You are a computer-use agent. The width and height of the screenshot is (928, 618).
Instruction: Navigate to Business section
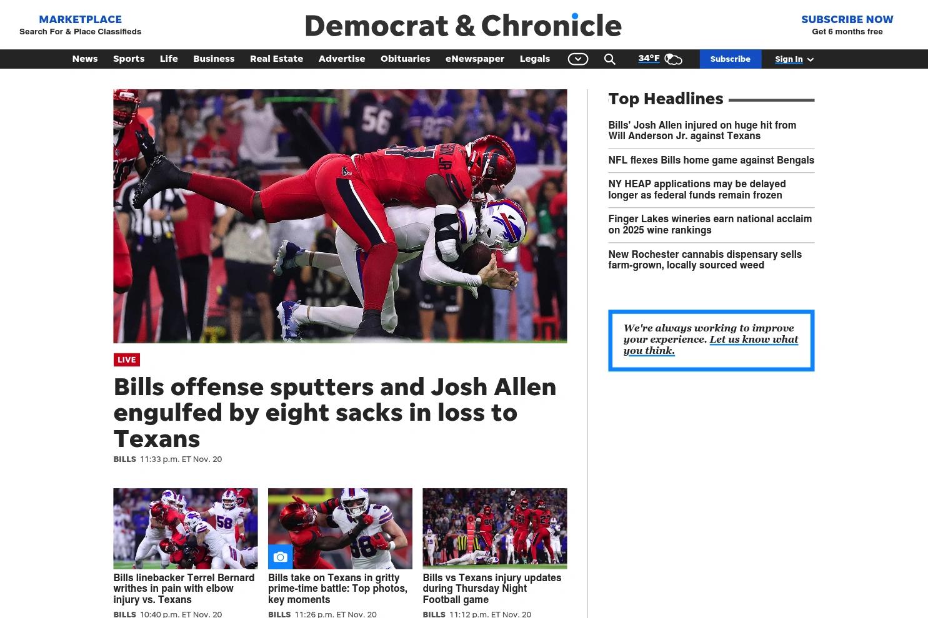[x=214, y=59]
